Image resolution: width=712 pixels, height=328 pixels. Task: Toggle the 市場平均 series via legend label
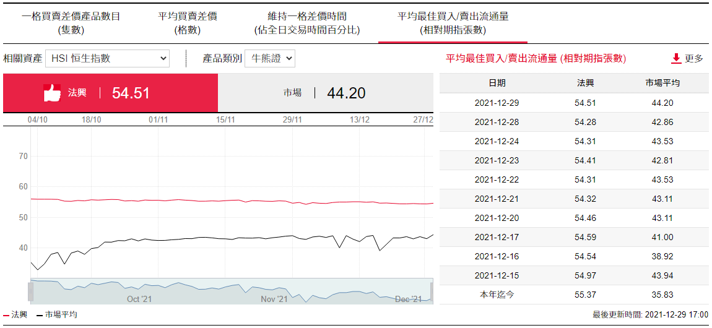pos(61,315)
